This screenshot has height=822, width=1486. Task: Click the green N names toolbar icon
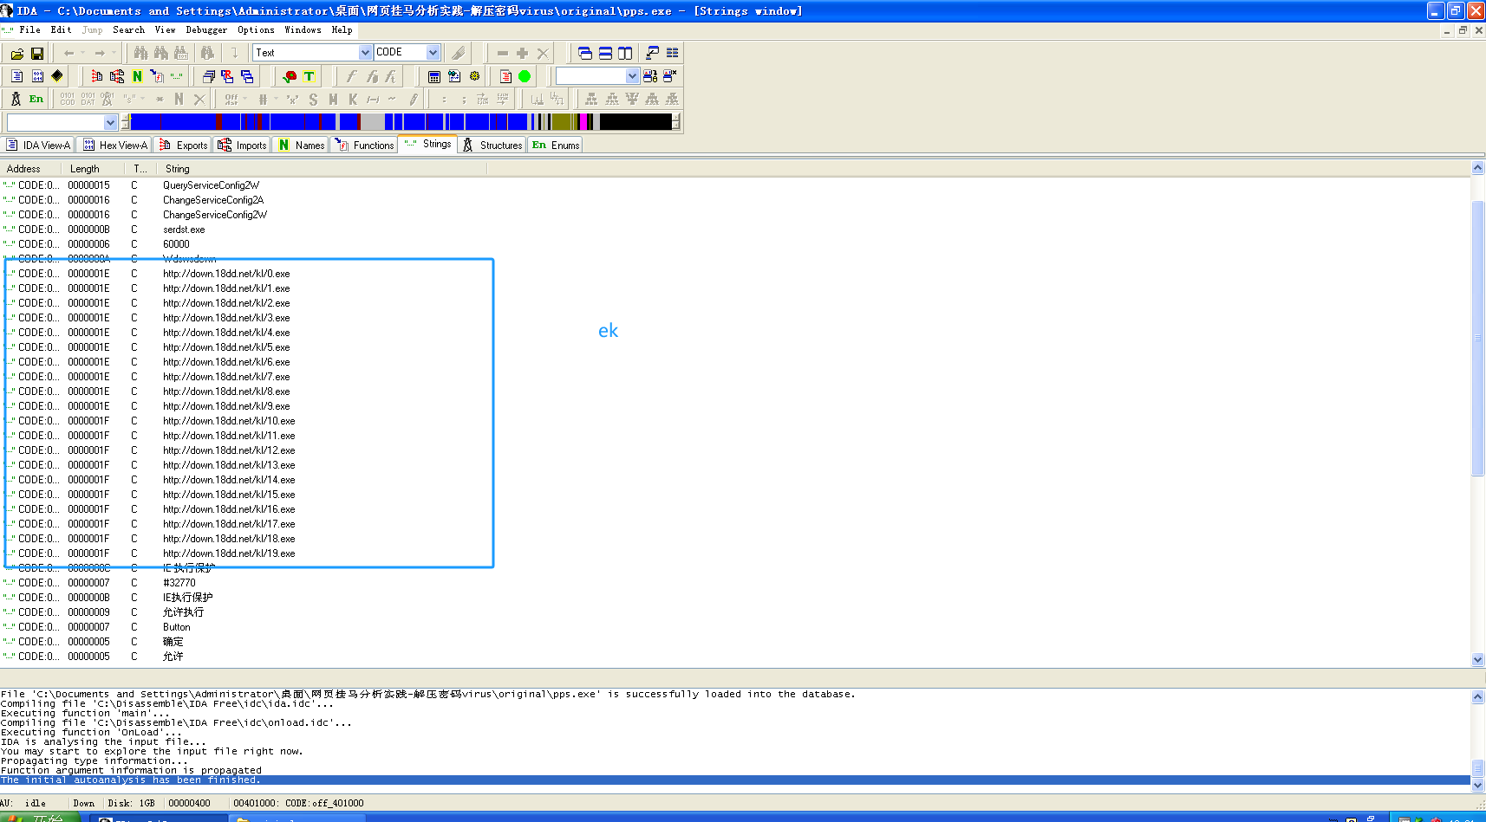tap(137, 76)
